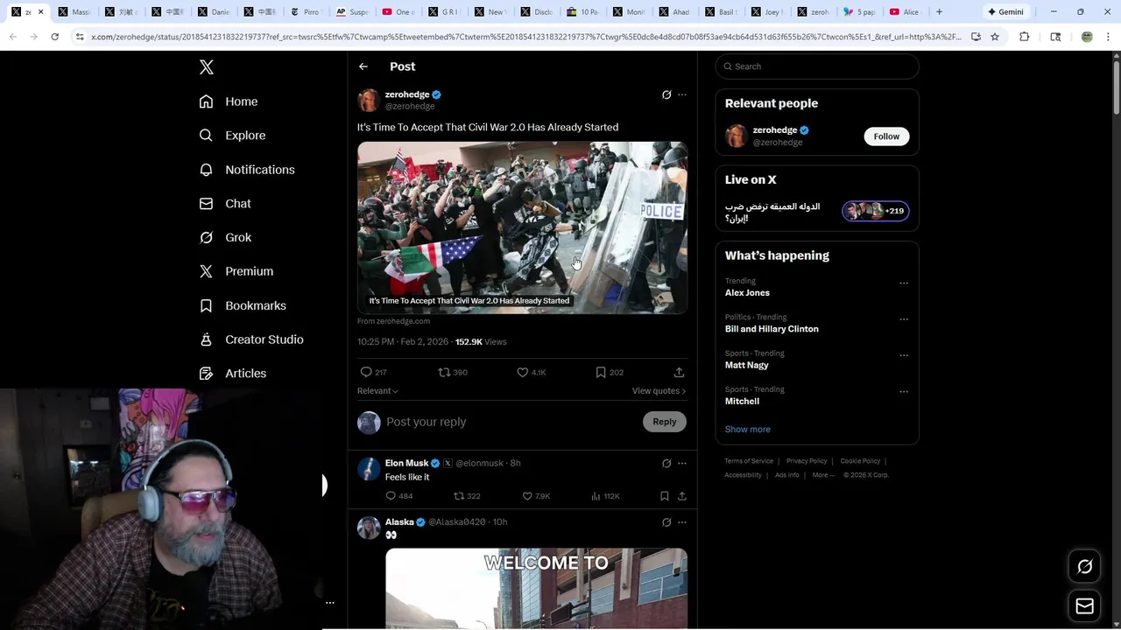
Task: Click the Creator Studio icon in sidebar
Action: coord(206,339)
